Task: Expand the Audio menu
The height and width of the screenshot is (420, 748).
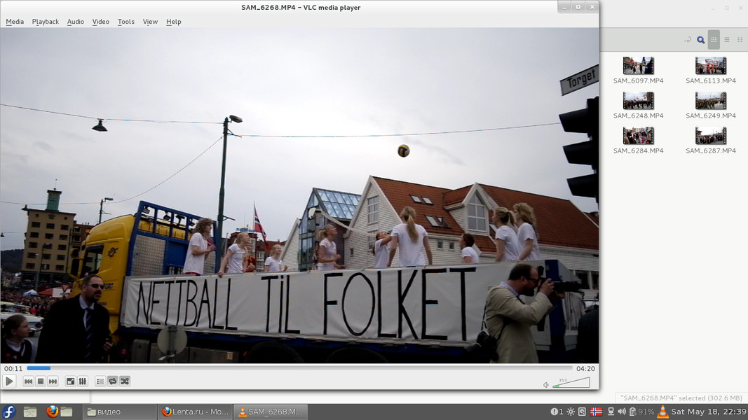Action: pyautogui.click(x=76, y=22)
